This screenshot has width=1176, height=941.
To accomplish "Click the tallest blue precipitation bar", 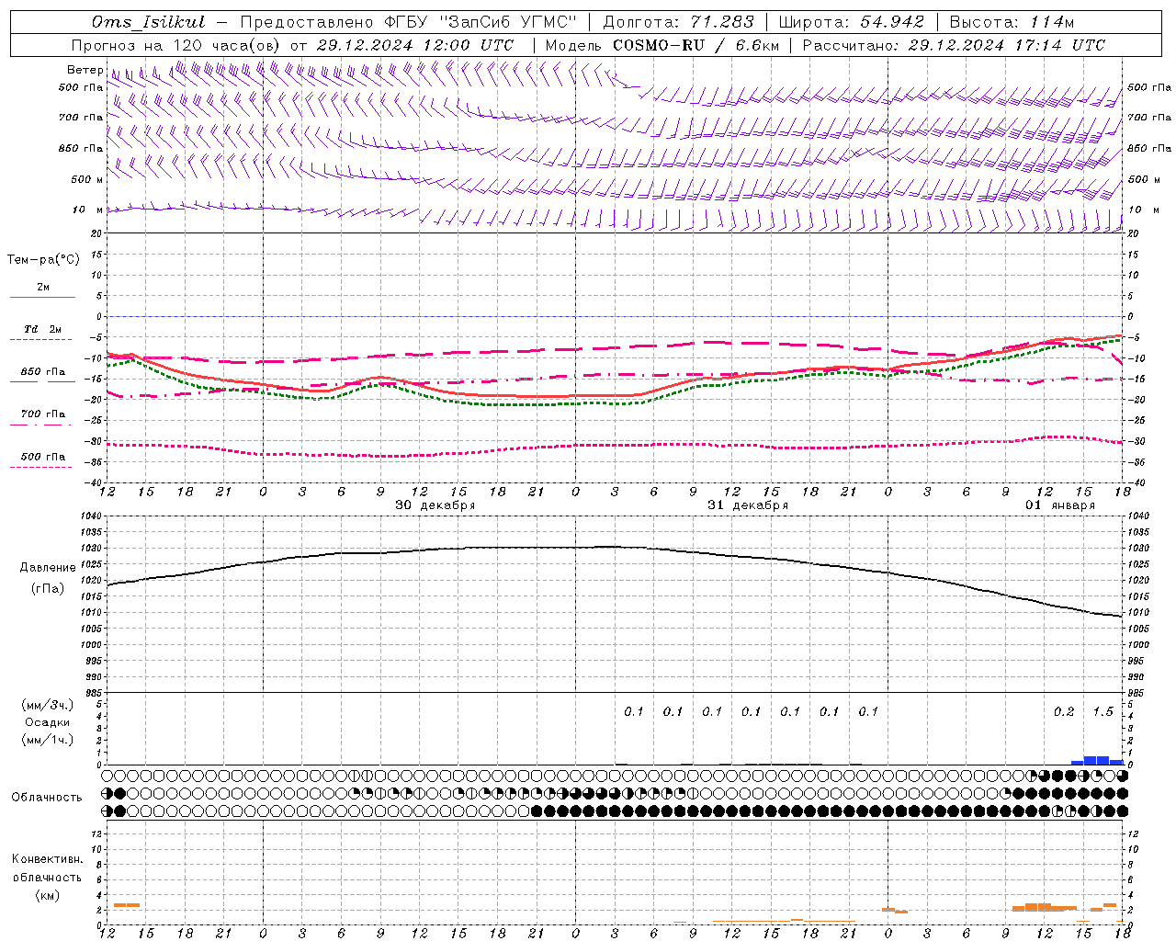I will [x=1096, y=760].
